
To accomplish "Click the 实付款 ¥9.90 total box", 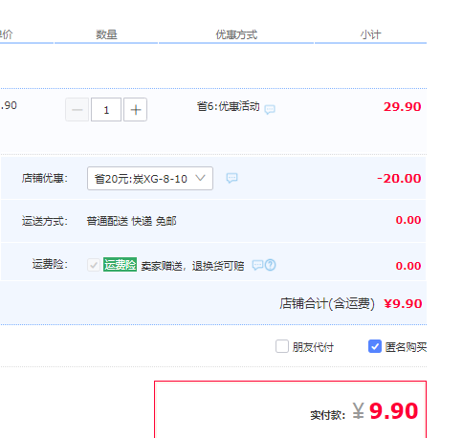I will pos(290,409).
